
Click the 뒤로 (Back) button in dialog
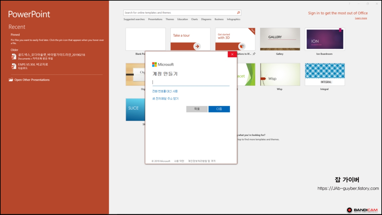[197, 109]
